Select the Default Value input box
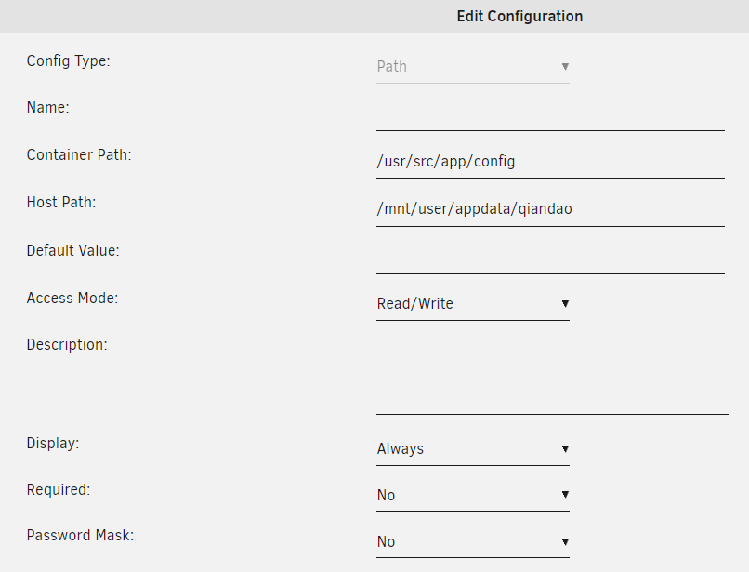749x572 pixels. coord(550,259)
